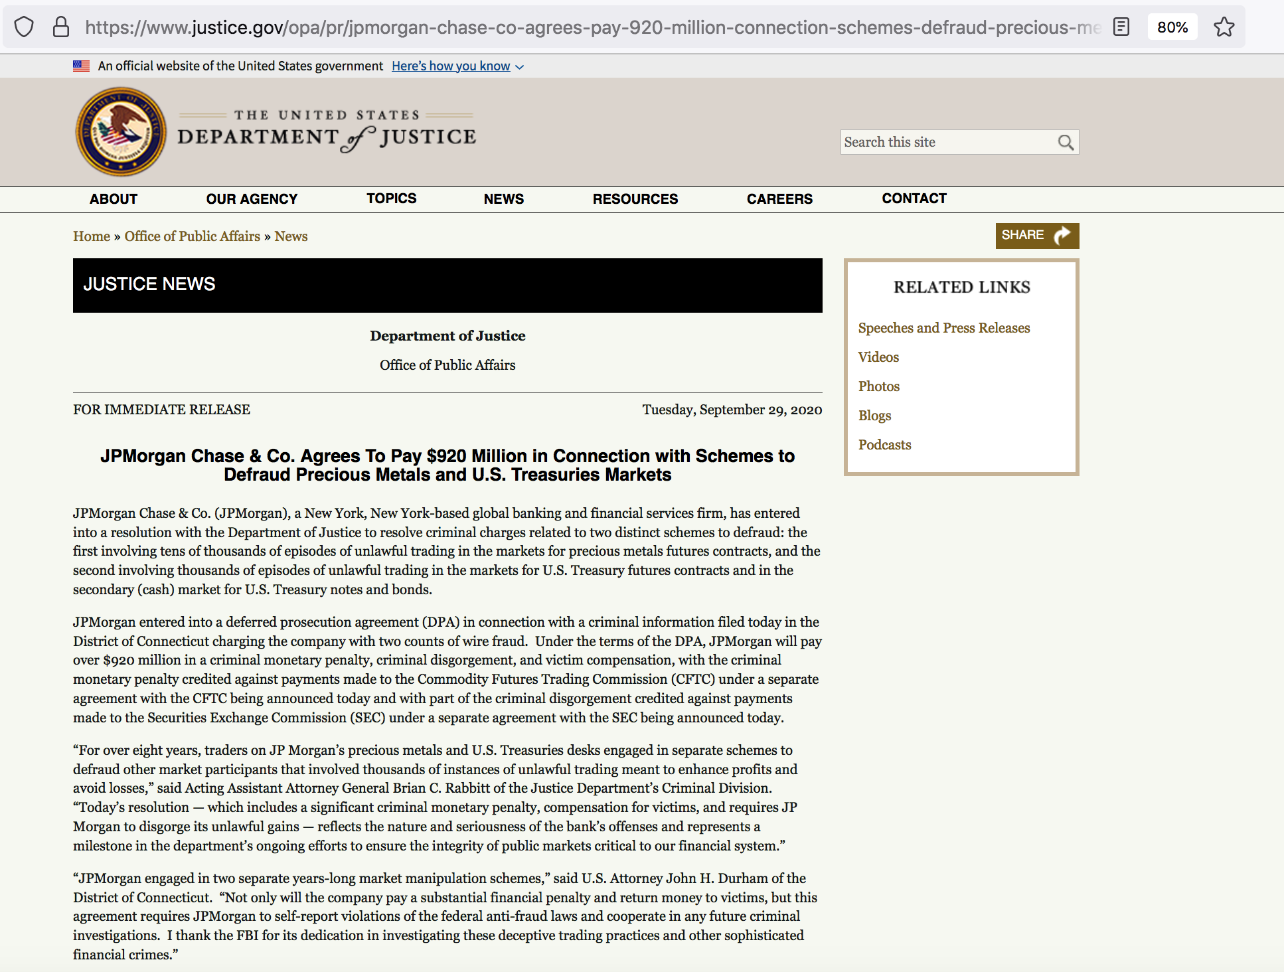Click the shield tracking protection icon
The image size is (1284, 972).
pyautogui.click(x=24, y=27)
